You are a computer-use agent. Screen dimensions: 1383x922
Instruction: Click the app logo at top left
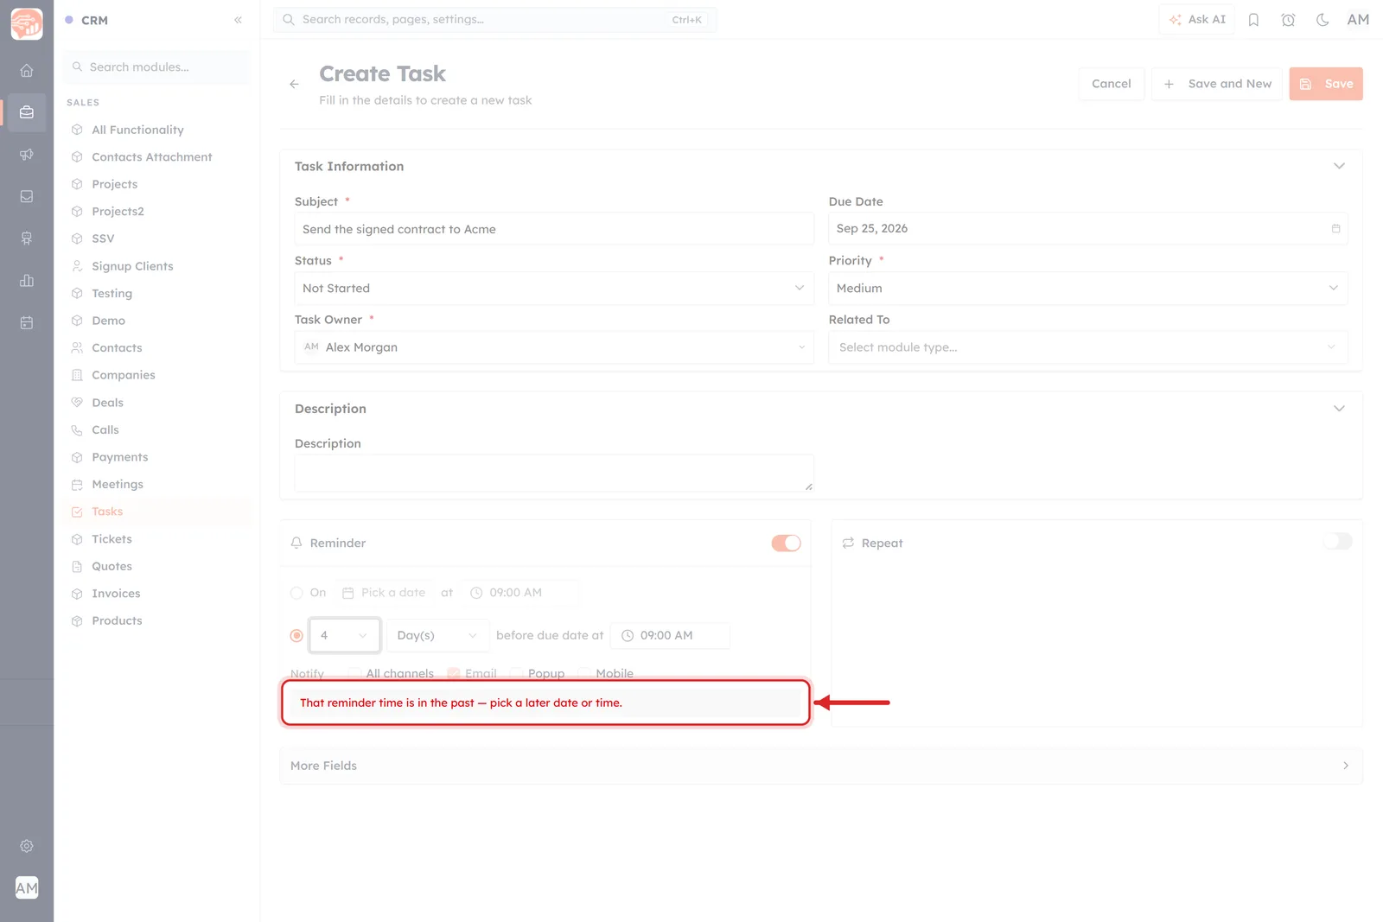point(27,23)
